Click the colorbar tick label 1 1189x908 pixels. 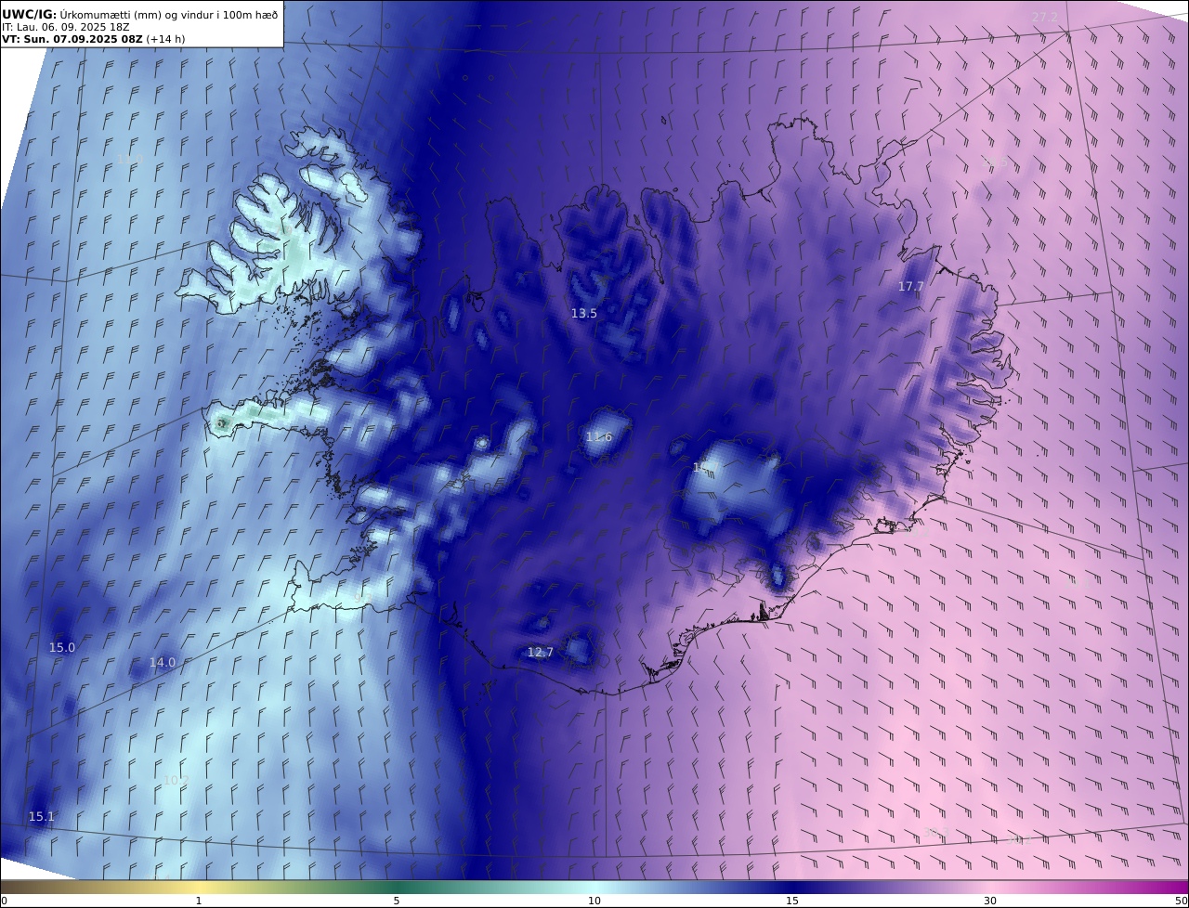199,901
